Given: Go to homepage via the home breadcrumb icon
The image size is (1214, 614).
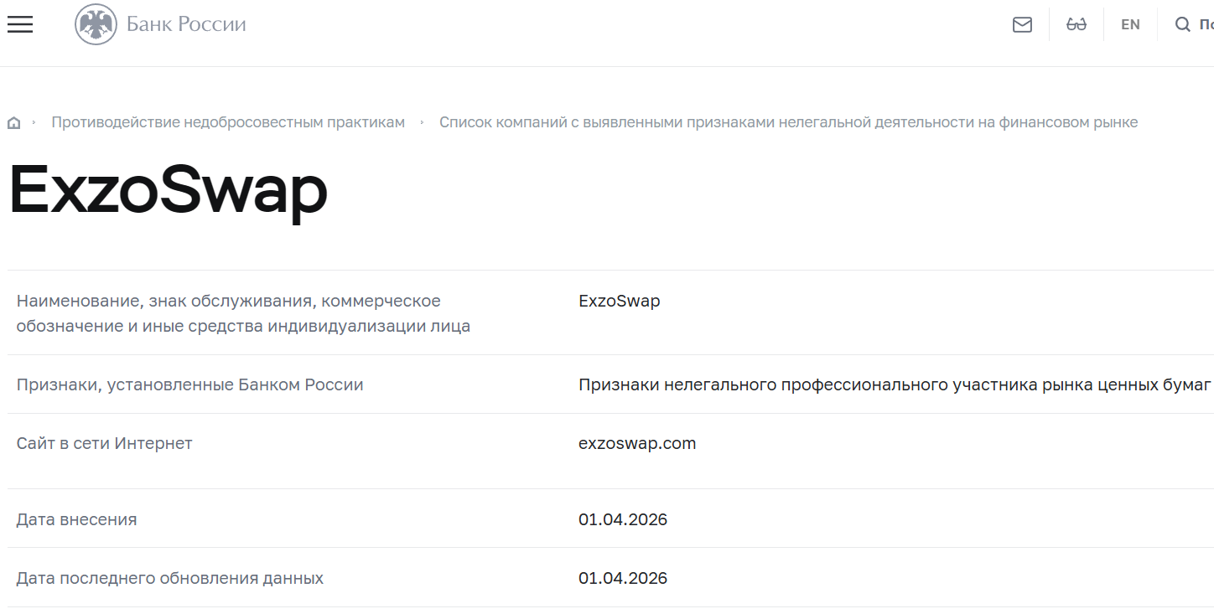Looking at the screenshot, I should 13,121.
